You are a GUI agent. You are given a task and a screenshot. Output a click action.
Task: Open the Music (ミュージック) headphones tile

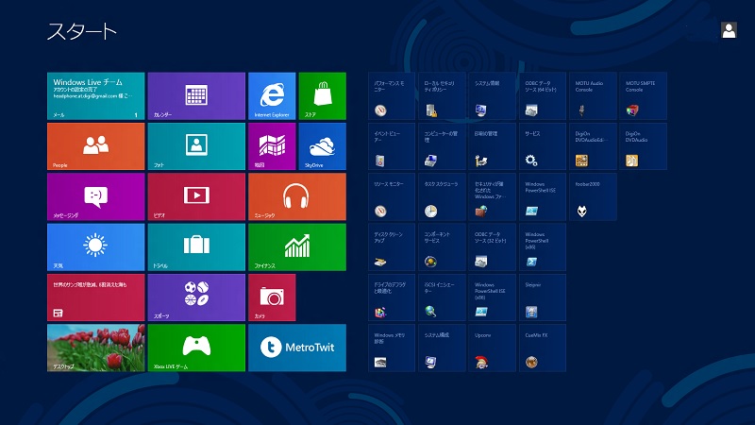(297, 196)
